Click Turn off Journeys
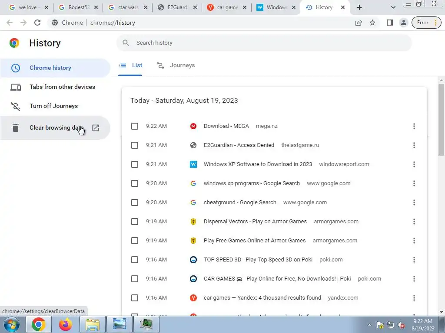This screenshot has width=445, height=333. click(x=55, y=106)
